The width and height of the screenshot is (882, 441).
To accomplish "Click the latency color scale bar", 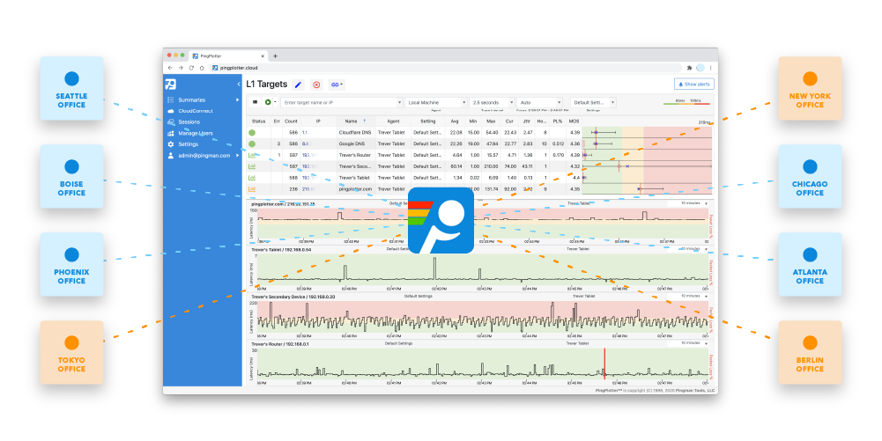I will (x=686, y=103).
